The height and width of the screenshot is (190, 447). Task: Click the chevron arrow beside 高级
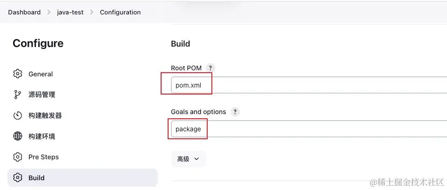coord(196,159)
